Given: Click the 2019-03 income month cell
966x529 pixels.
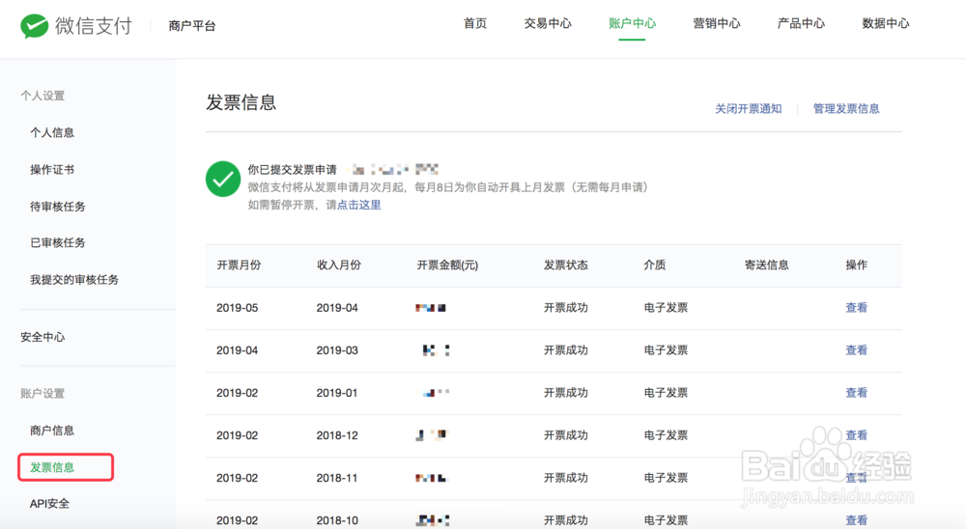Looking at the screenshot, I should tap(337, 349).
